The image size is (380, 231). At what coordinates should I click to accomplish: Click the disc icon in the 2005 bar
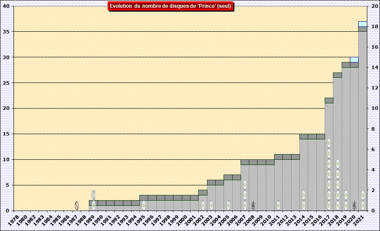228,205
